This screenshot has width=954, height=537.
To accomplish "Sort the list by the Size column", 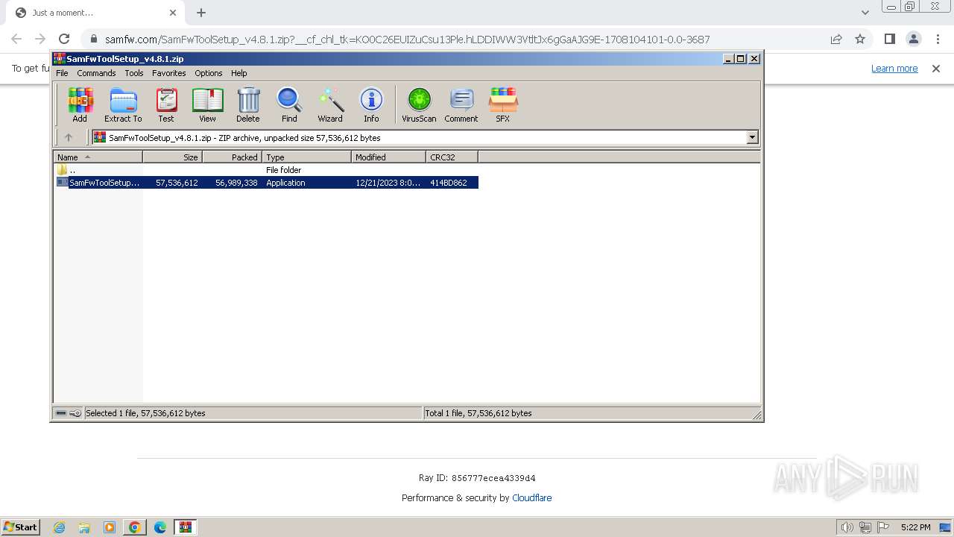I will click(x=172, y=157).
